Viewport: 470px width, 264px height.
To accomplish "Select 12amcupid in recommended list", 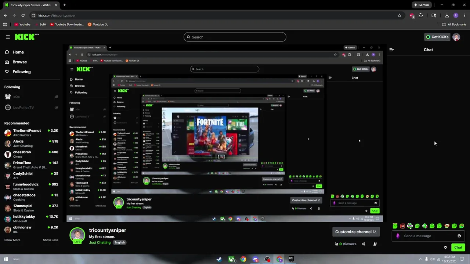I will click(31, 208).
